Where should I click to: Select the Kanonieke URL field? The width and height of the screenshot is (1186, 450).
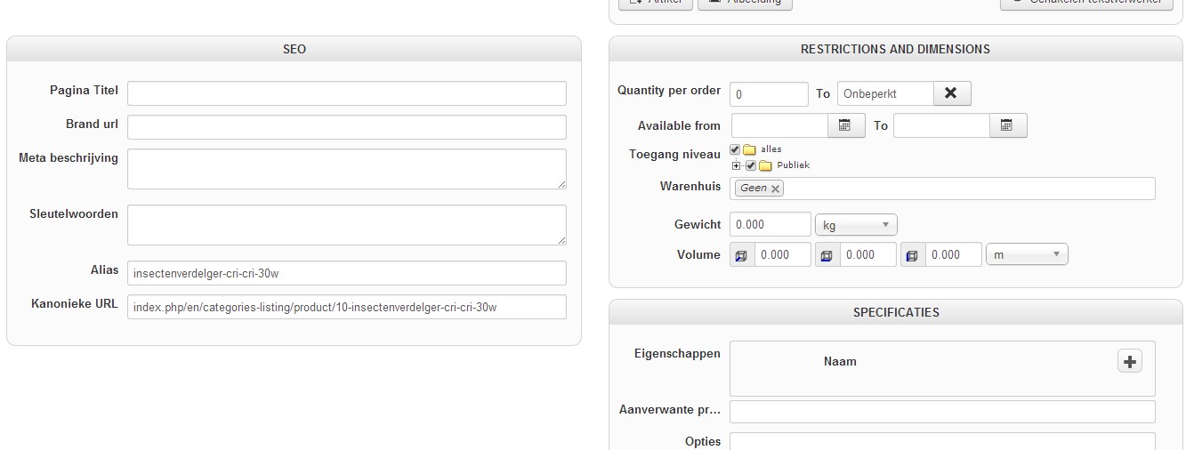(x=346, y=307)
